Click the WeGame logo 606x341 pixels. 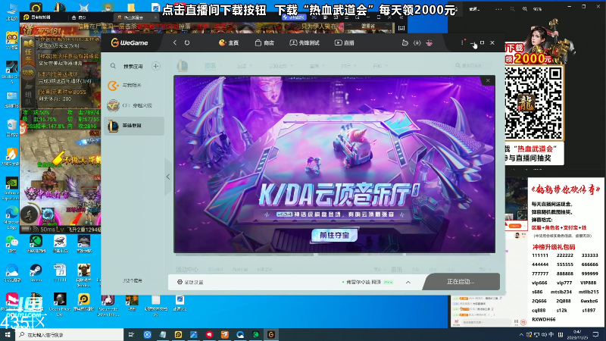(130, 43)
